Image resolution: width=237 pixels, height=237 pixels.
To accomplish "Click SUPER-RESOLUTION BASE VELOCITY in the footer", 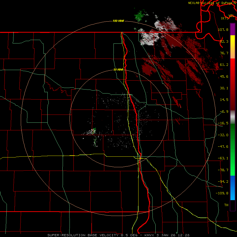I will point(83,235).
